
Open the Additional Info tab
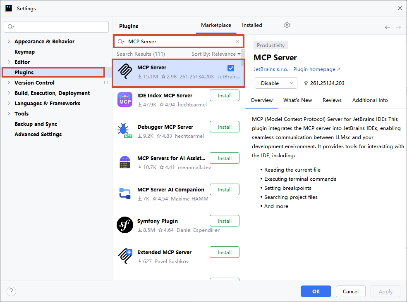click(370, 100)
